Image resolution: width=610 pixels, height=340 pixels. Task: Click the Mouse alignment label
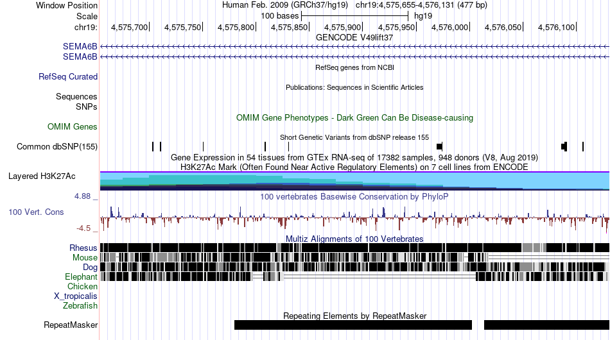coord(84,258)
